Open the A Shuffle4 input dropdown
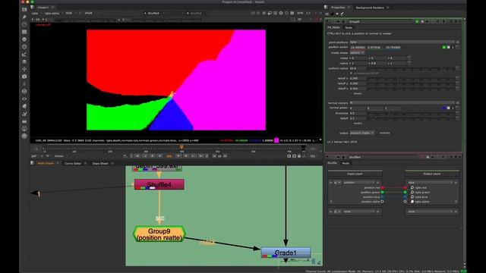The height and width of the screenshot is (273, 486). 154,14
